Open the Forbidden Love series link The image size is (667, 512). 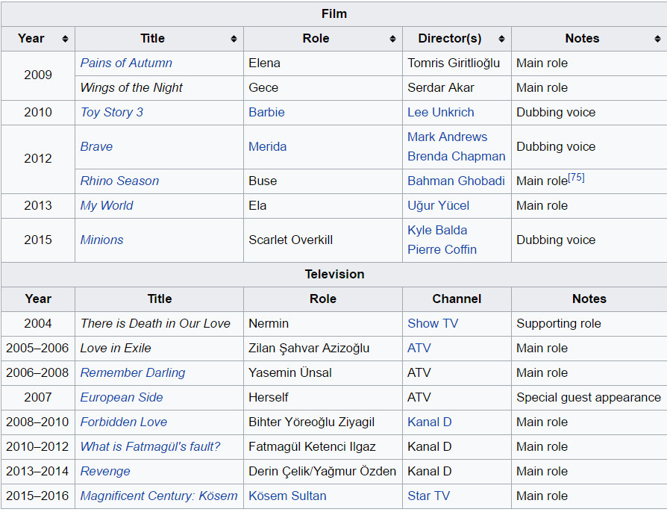pyautogui.click(x=123, y=422)
